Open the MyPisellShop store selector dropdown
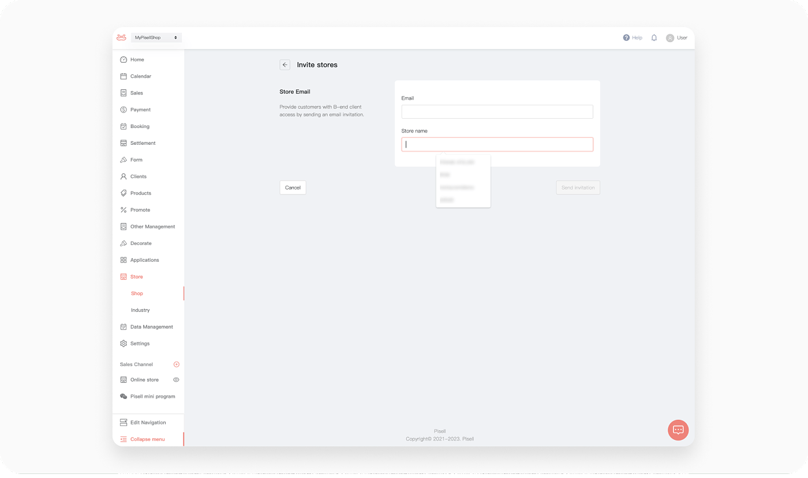This screenshot has height=478, width=808. pos(156,37)
